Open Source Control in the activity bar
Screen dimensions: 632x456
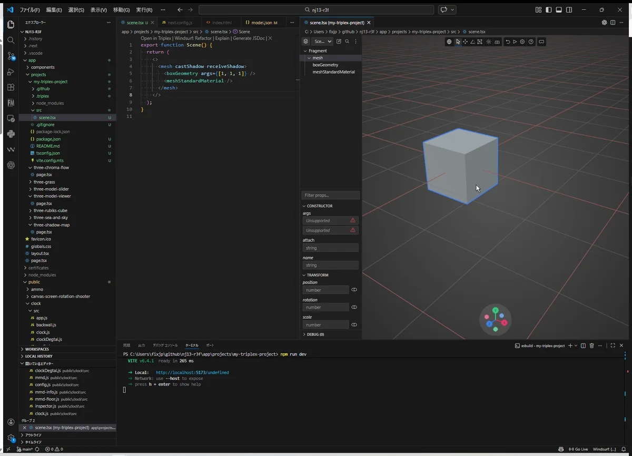pyautogui.click(x=11, y=56)
